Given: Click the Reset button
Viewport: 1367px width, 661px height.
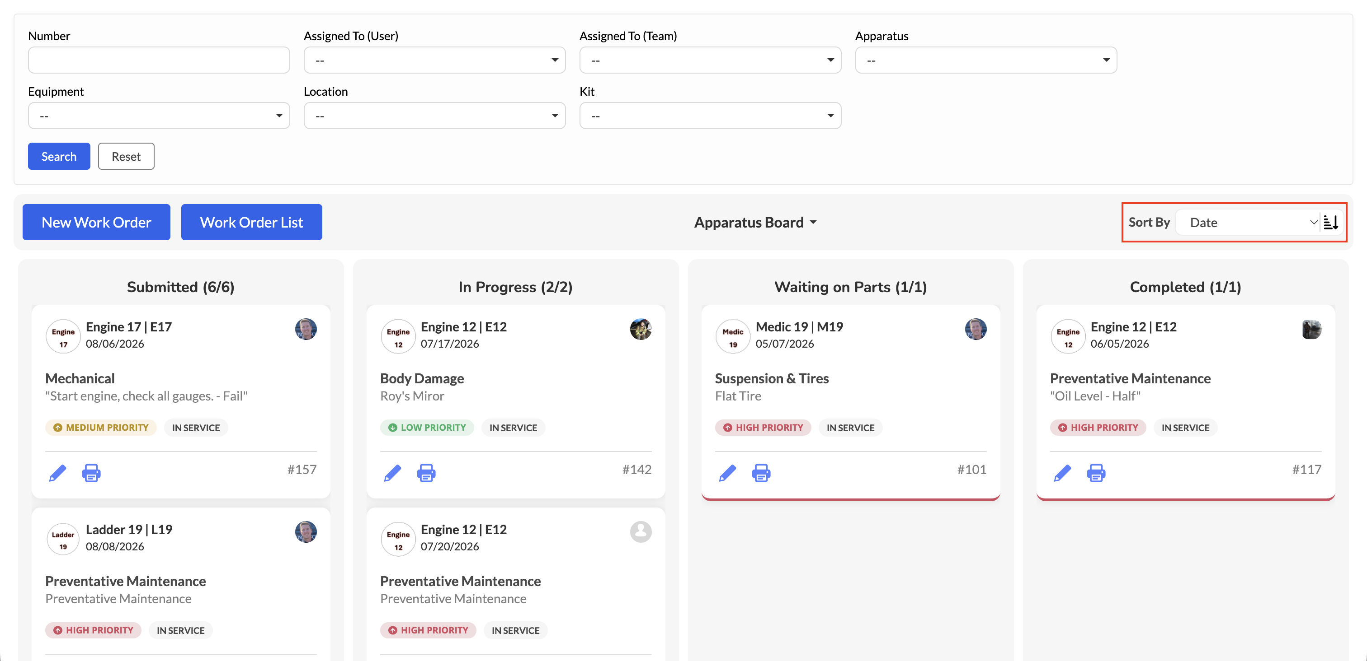Looking at the screenshot, I should [126, 156].
